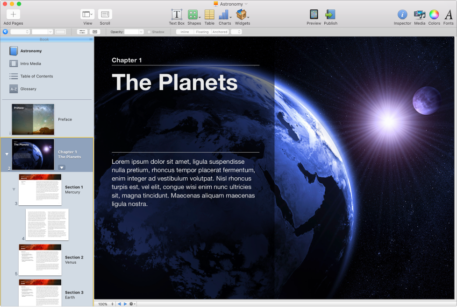Click the Section 2 Venus label
Image resolution: width=457 pixels, height=307 pixels.
point(74,259)
